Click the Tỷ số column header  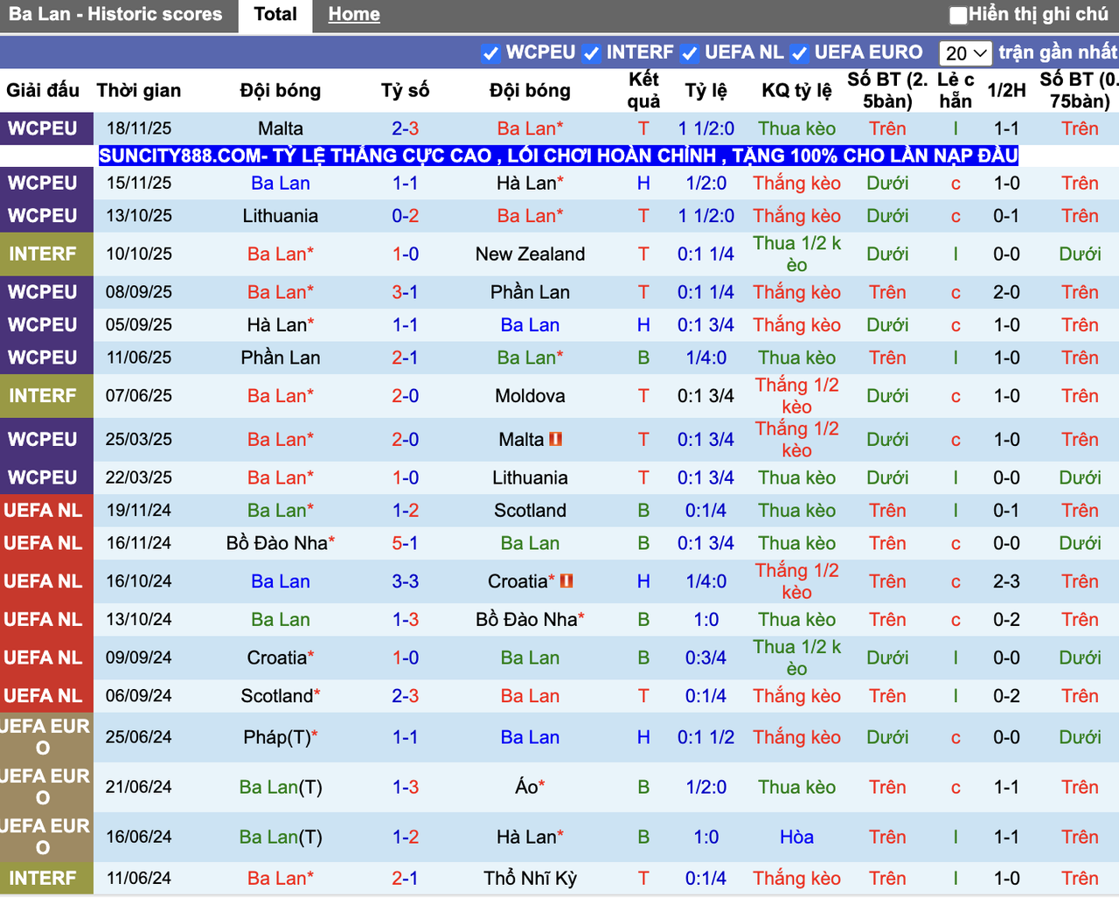pyautogui.click(x=405, y=90)
